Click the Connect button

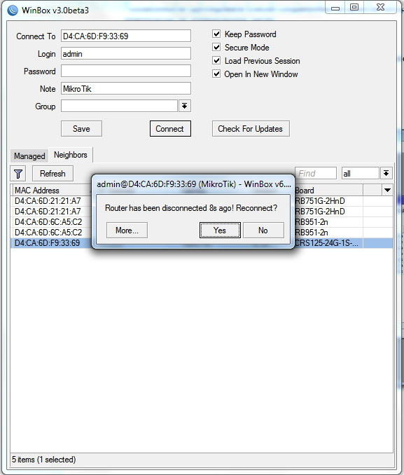[170, 129]
